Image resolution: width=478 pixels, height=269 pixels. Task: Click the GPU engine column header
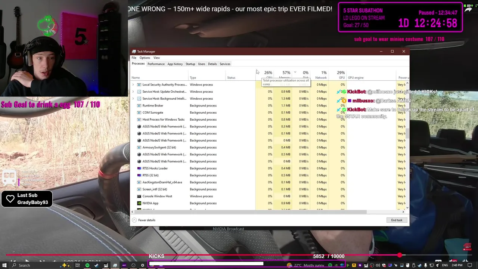(371, 75)
